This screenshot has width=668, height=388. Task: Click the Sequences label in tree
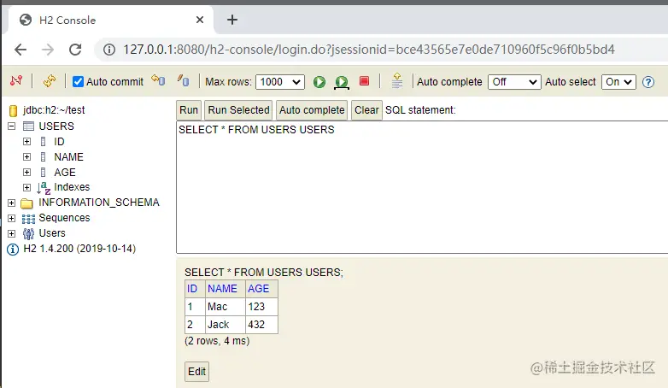64,218
